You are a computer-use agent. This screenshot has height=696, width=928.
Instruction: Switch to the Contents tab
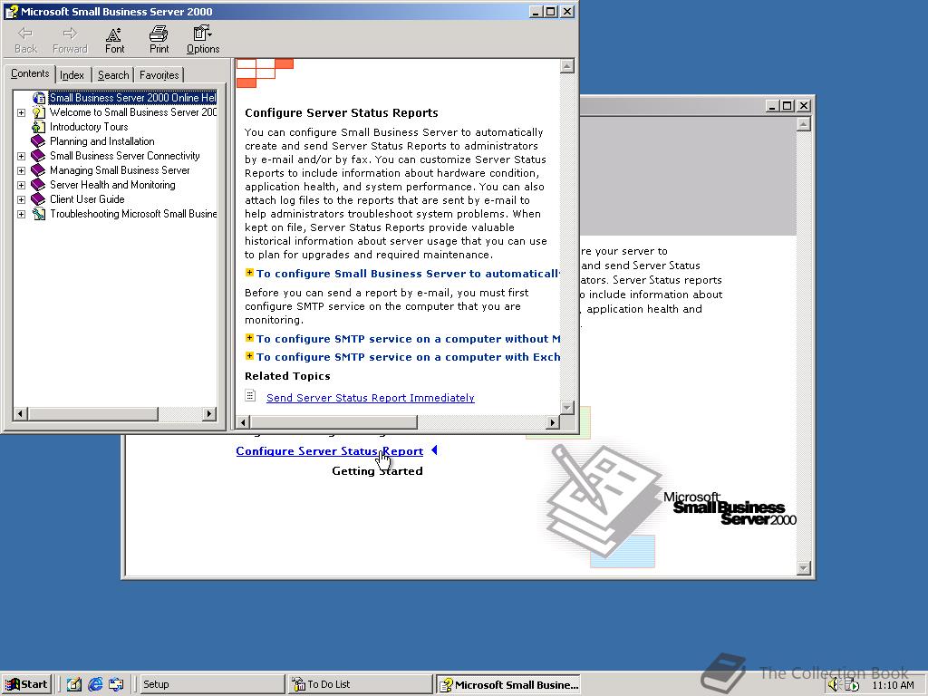tap(30, 74)
